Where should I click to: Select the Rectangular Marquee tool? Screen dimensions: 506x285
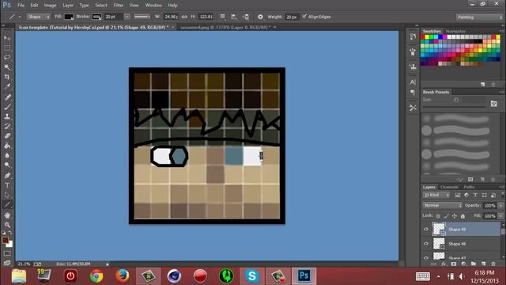click(x=7, y=47)
